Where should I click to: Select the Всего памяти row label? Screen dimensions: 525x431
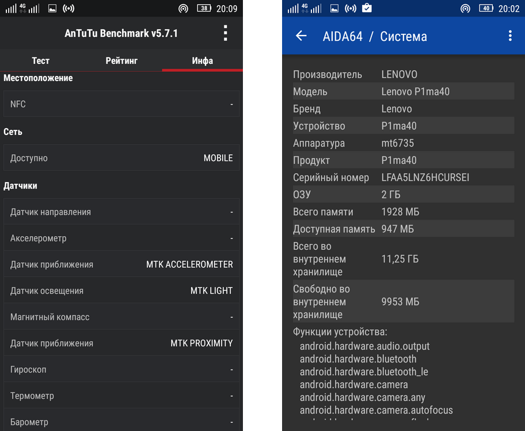coord(323,211)
